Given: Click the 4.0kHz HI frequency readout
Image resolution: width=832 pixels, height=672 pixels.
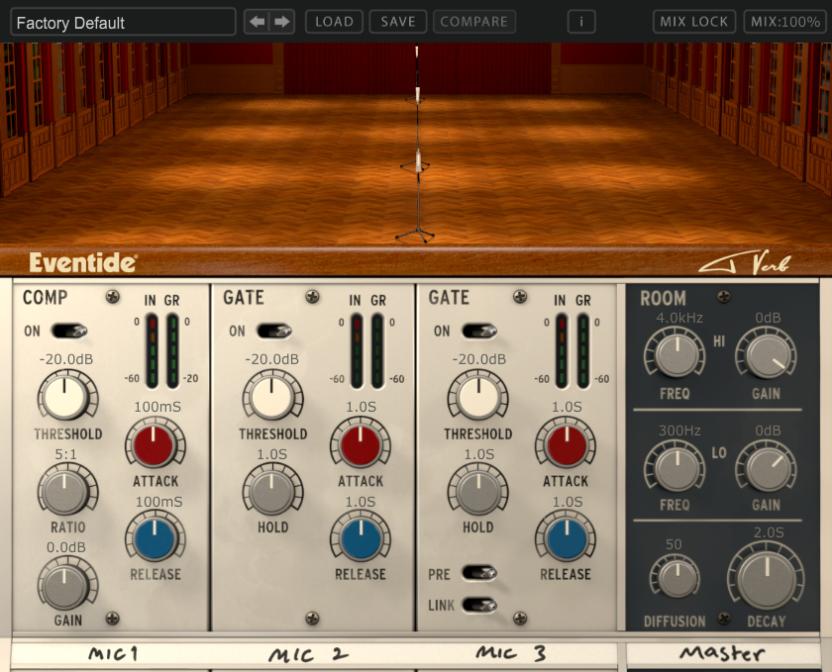Looking at the screenshot, I should 679,318.
